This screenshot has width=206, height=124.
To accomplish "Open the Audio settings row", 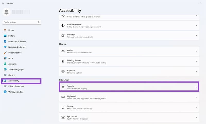I will coord(129,51).
